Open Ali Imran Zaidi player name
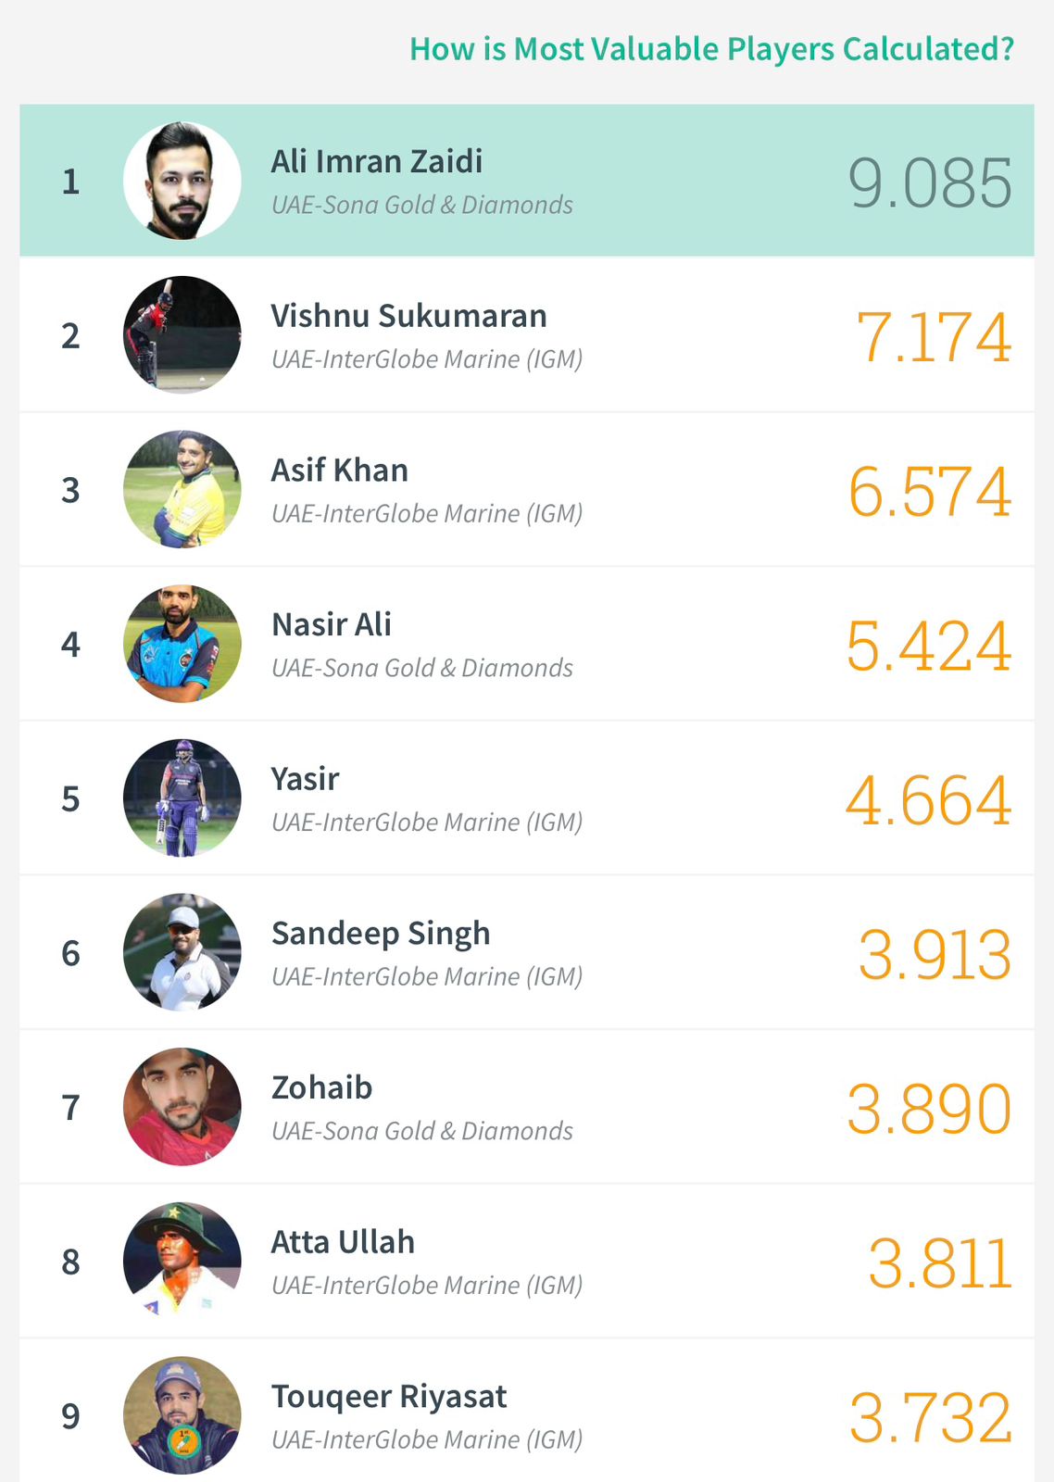Screen dimensions: 1054x1482 pos(377,161)
